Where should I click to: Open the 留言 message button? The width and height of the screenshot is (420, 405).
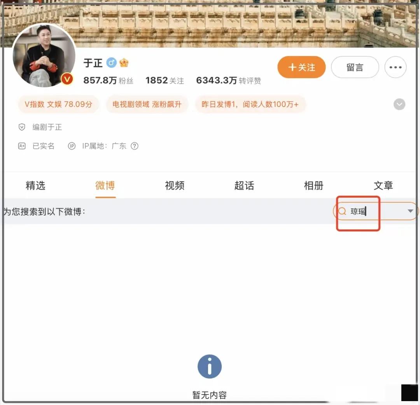point(355,67)
